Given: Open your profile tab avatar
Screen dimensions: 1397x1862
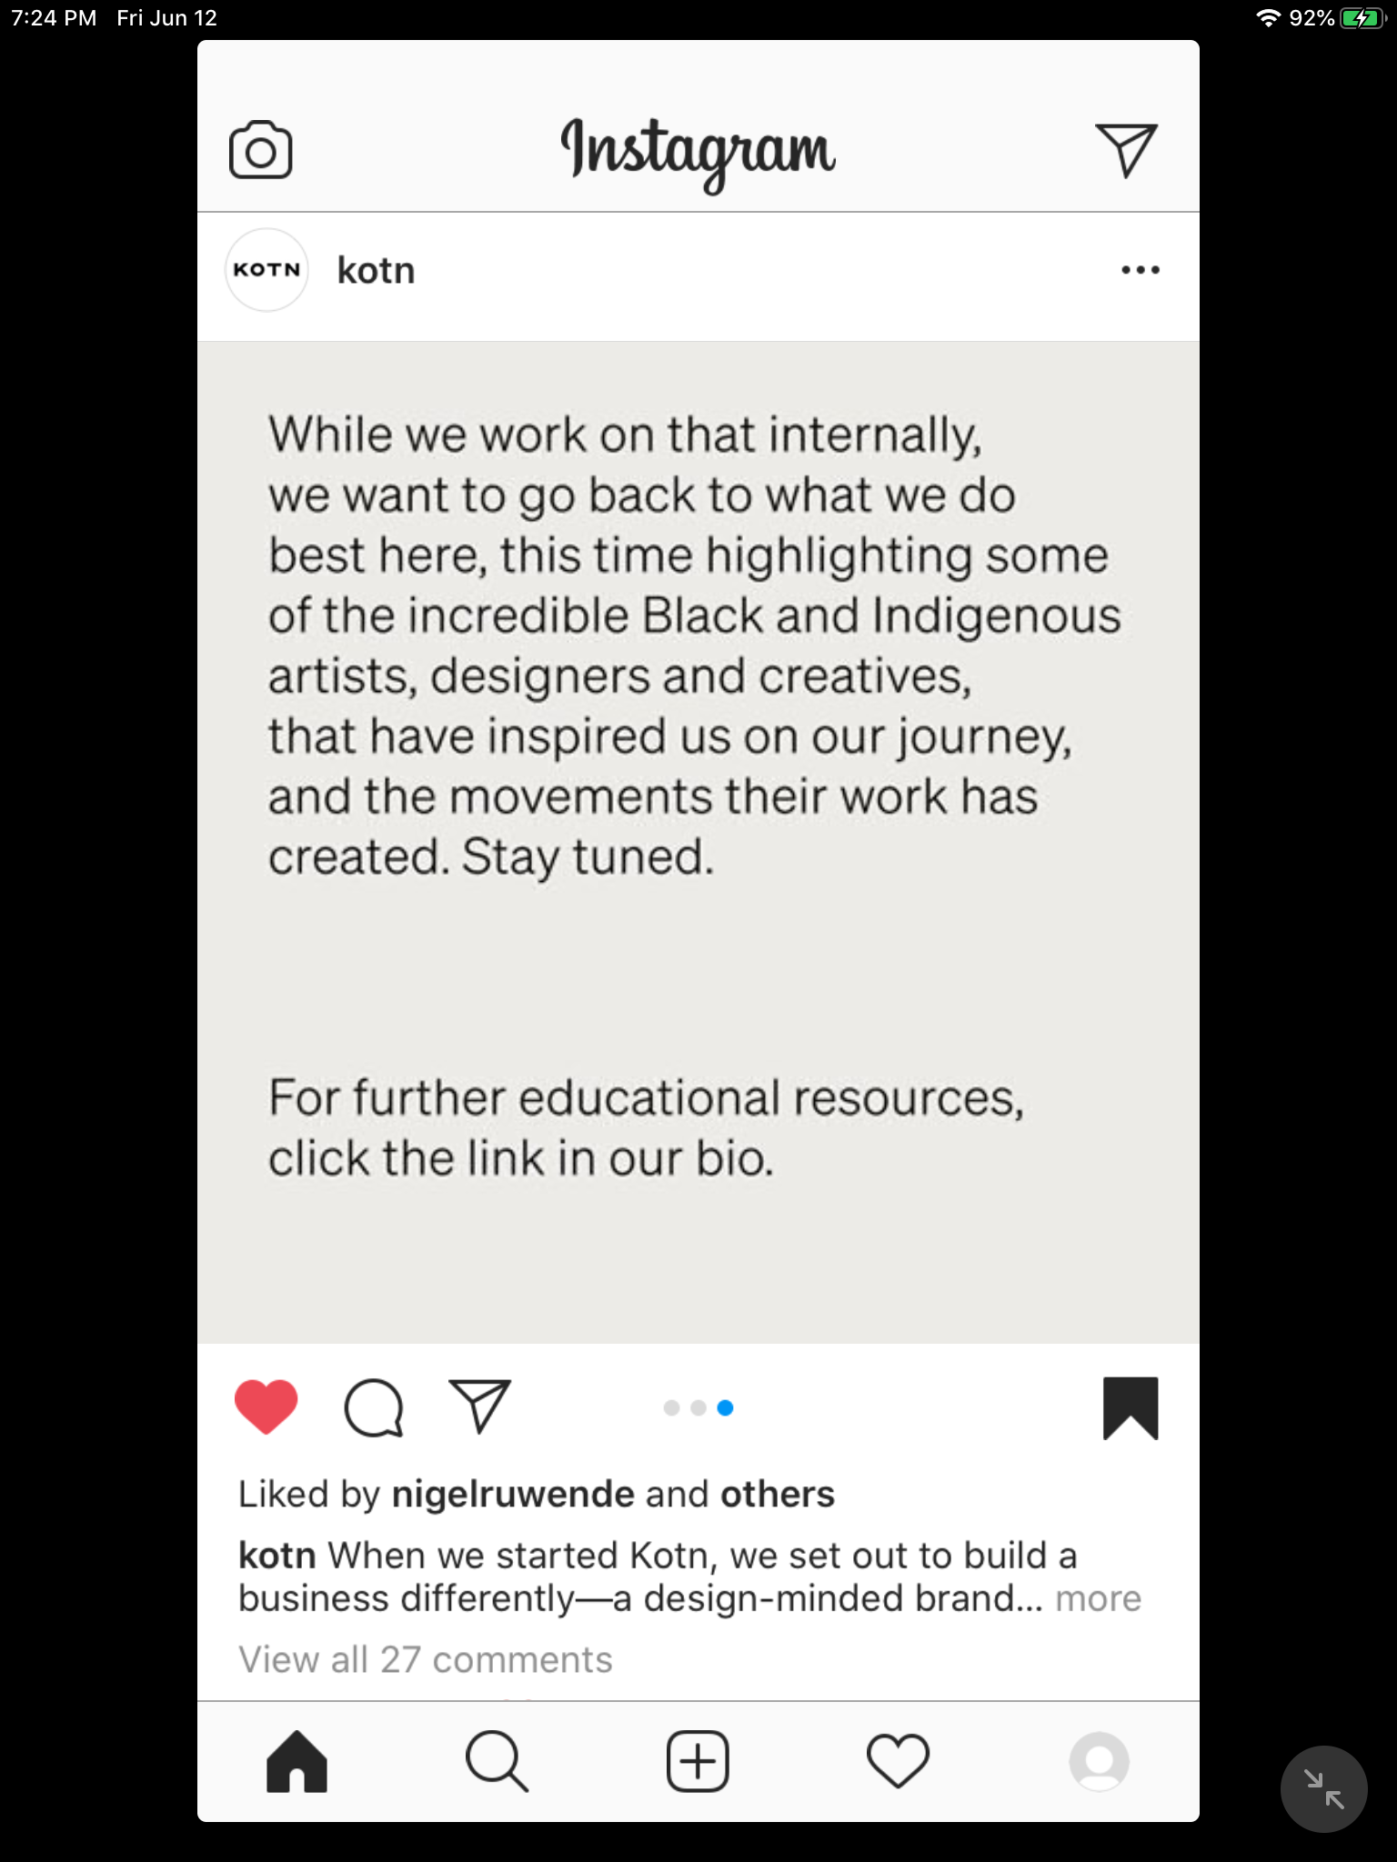Looking at the screenshot, I should click(x=1099, y=1761).
